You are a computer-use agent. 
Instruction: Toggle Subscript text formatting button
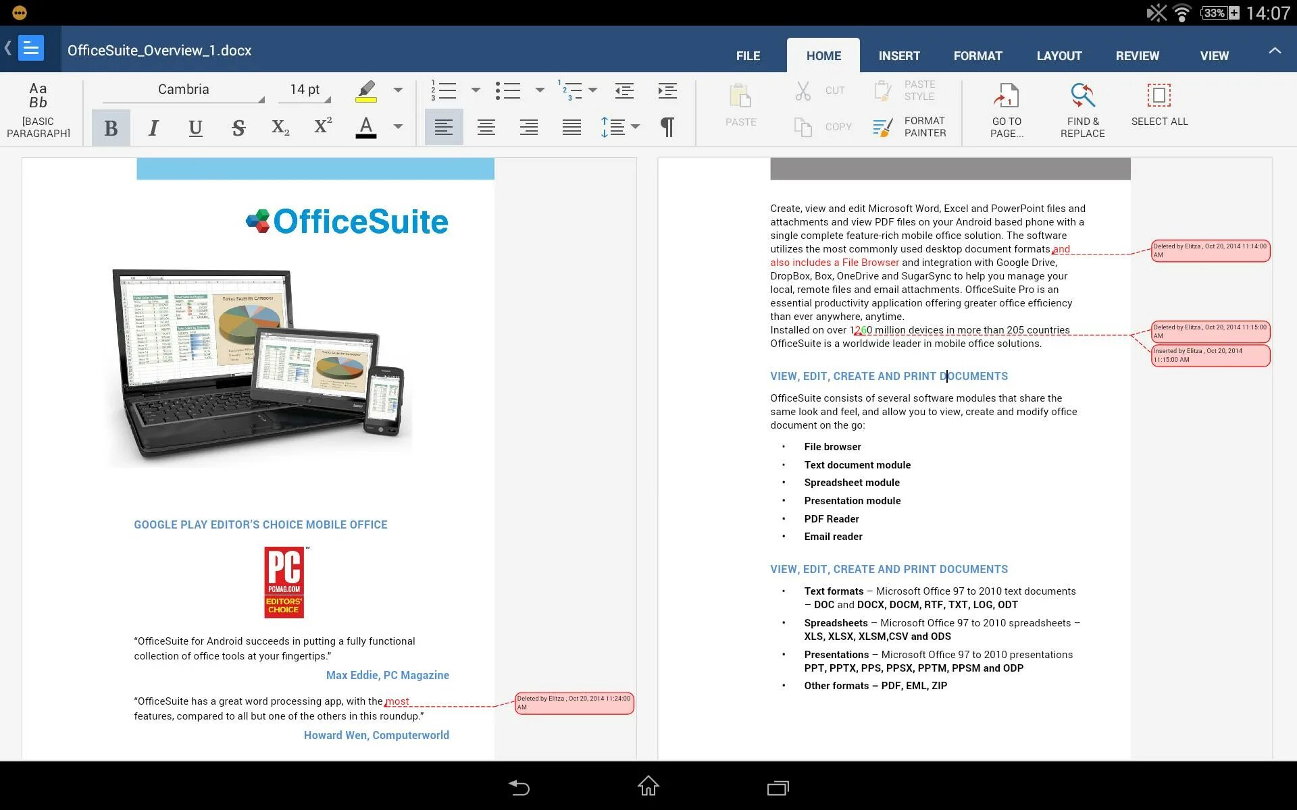[280, 127]
